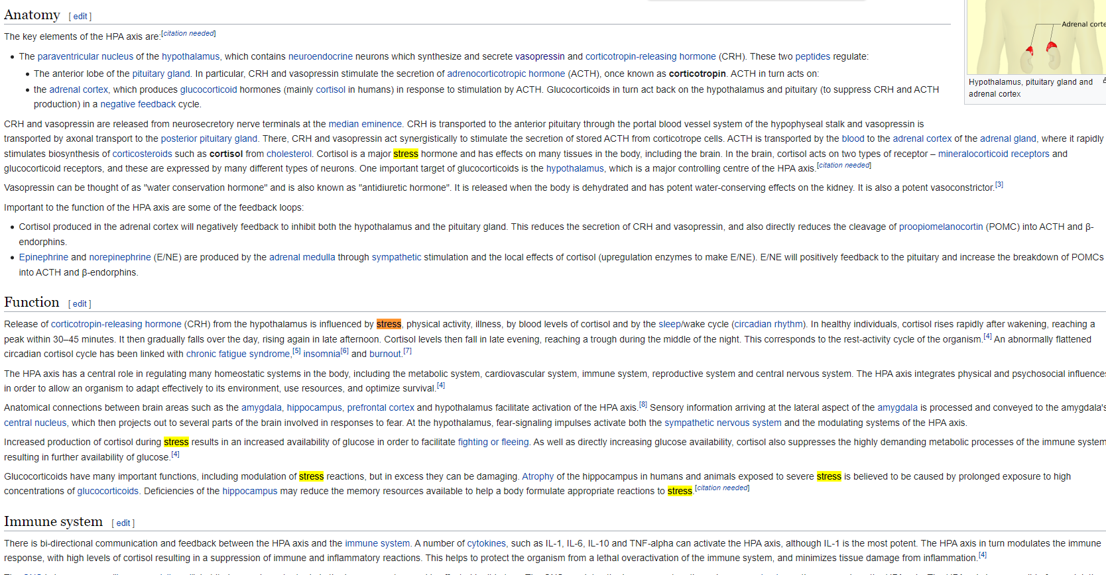
Task: Open the glucocorticoid link
Action: [208, 89]
